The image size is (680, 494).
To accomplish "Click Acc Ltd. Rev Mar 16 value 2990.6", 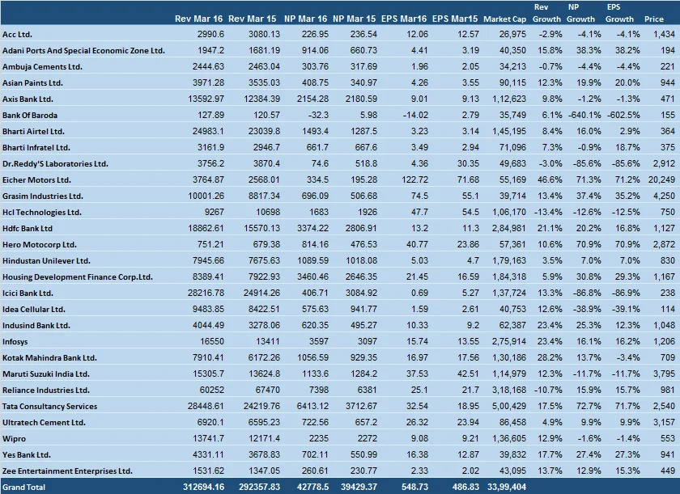I will click(x=210, y=34).
